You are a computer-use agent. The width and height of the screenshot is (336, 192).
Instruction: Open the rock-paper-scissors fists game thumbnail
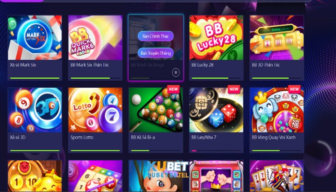(216, 176)
